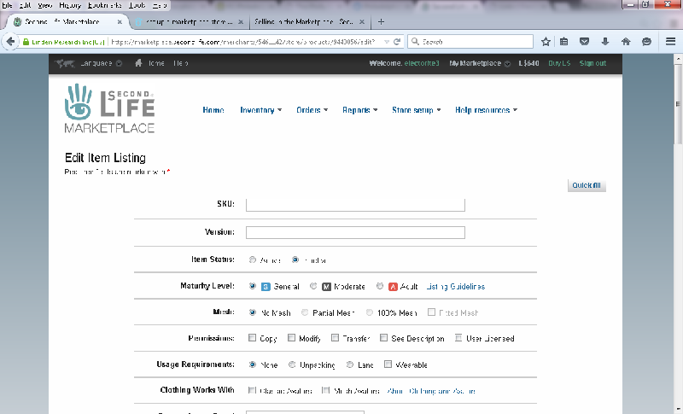Image resolution: width=683 pixels, height=414 pixels.
Task: Expand the Help resources dropdown menu
Action: pyautogui.click(x=486, y=110)
